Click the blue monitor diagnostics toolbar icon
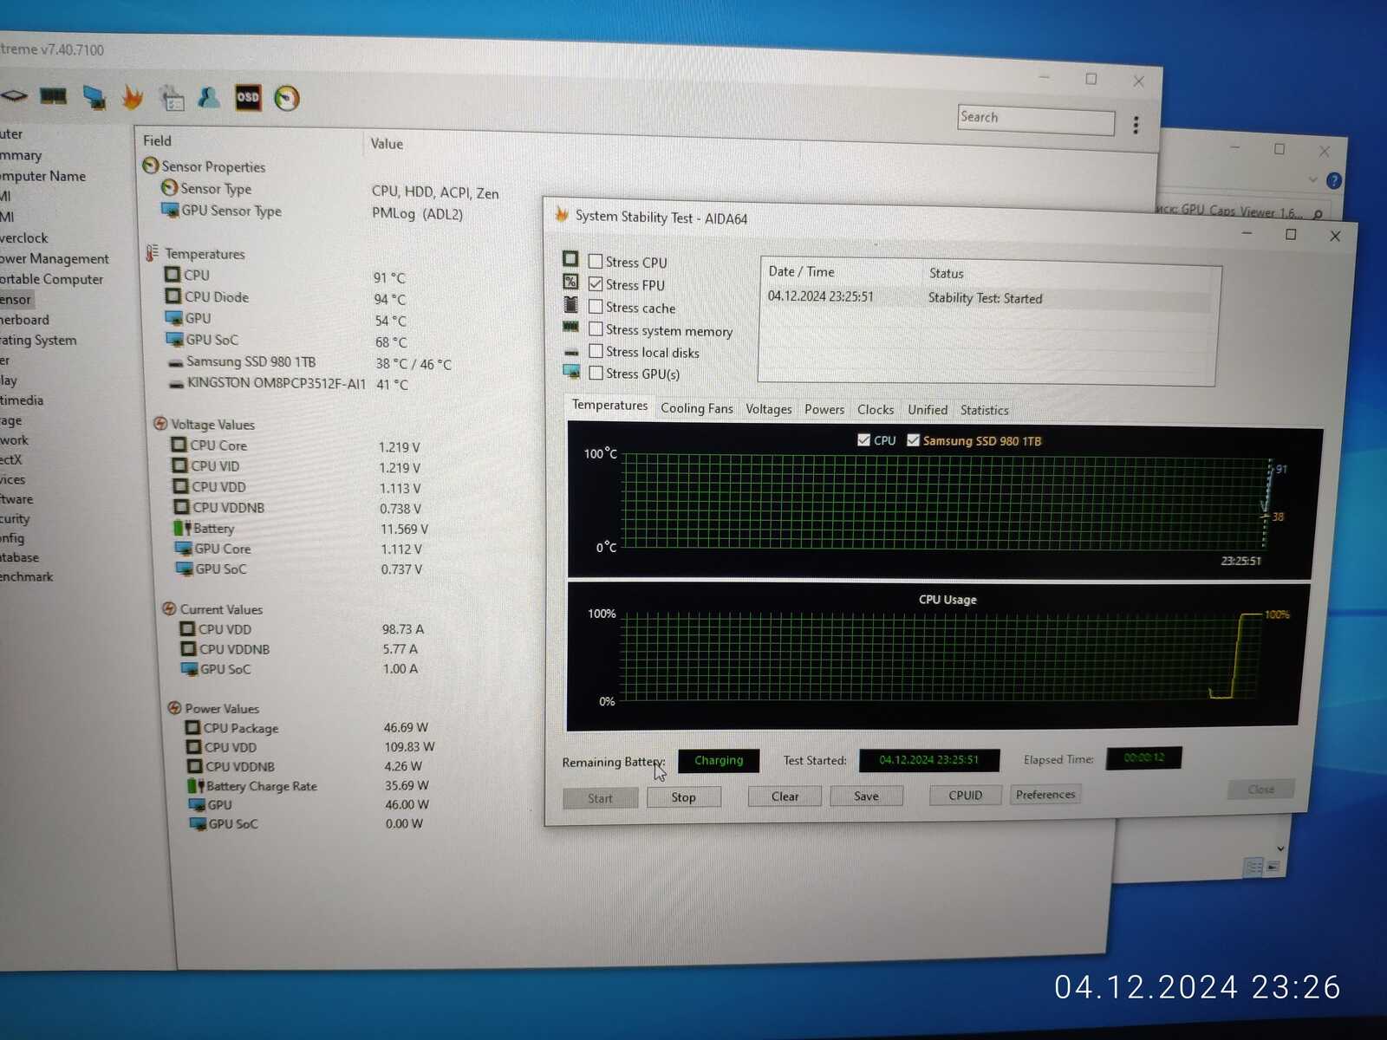 tap(94, 97)
